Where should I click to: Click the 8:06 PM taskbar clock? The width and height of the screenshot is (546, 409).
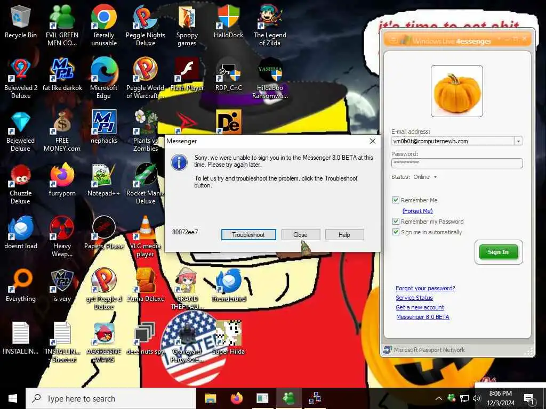500,398
